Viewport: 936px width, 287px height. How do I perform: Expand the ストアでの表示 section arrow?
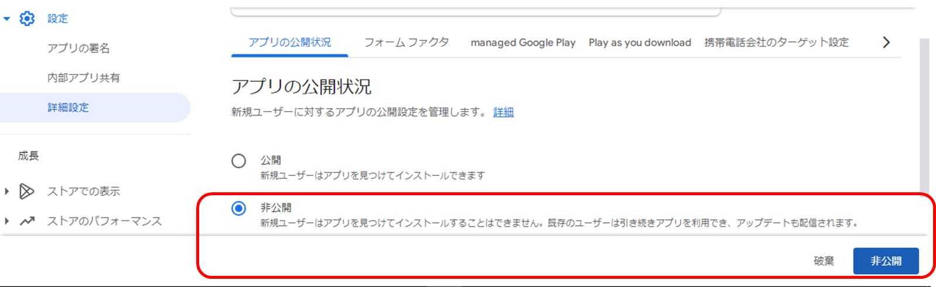point(7,191)
